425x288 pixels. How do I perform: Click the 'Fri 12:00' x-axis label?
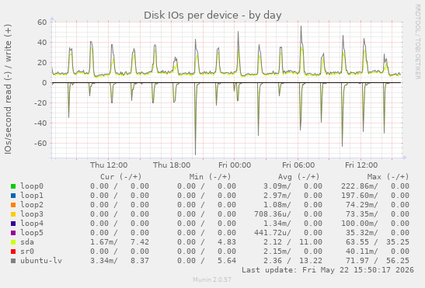point(361,165)
